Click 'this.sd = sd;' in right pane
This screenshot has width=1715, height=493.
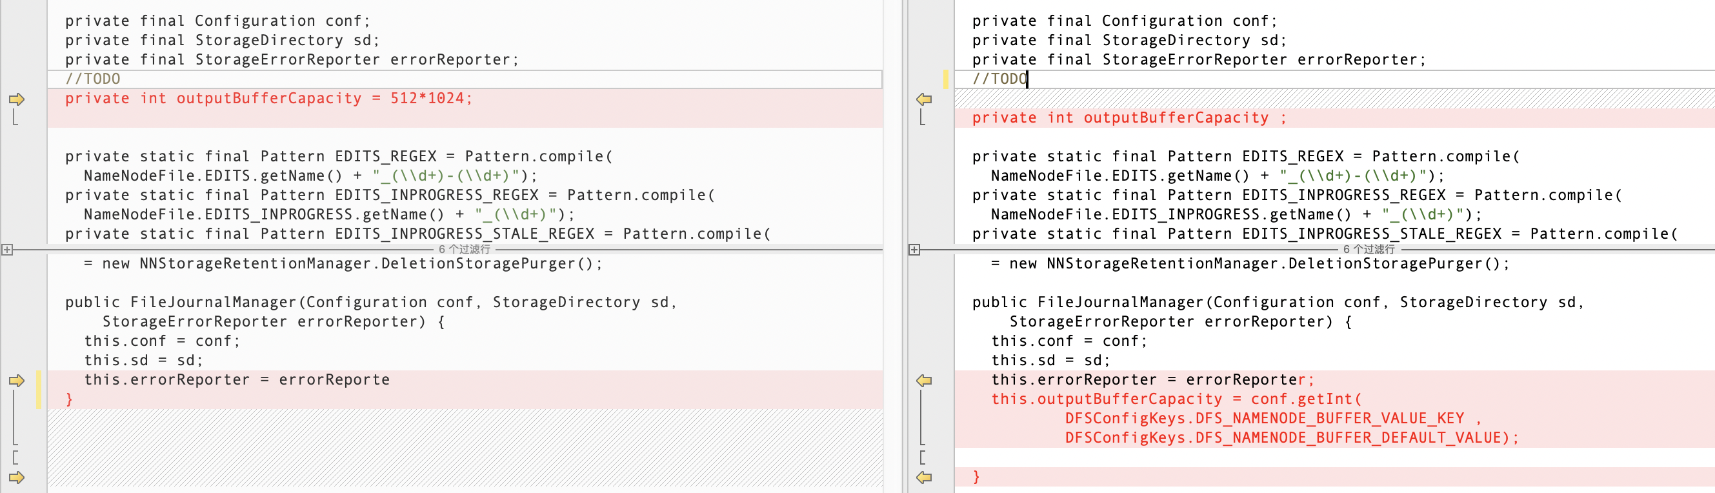(1050, 361)
